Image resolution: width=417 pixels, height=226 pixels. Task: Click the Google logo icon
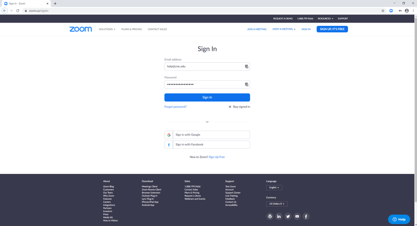169,135
